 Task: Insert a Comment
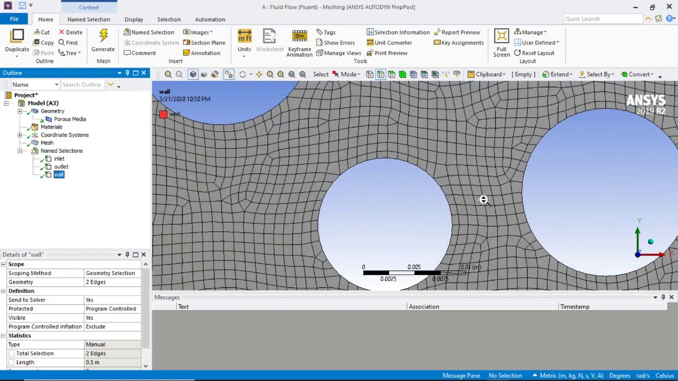(x=140, y=53)
